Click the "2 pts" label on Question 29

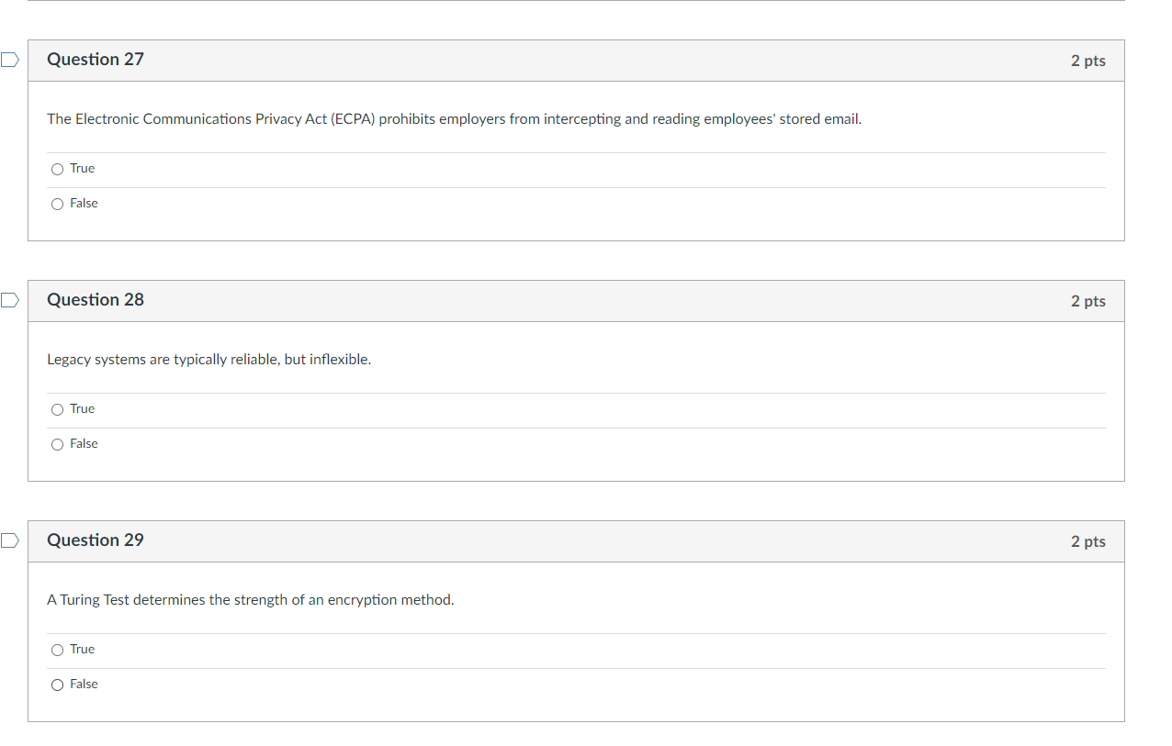[x=1087, y=541]
